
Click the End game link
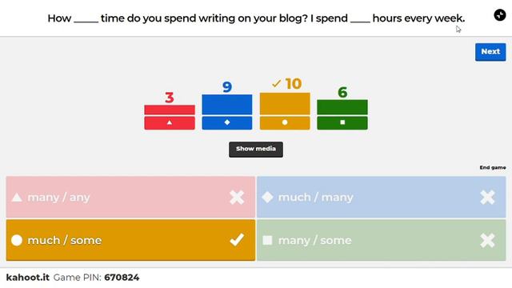493,167
